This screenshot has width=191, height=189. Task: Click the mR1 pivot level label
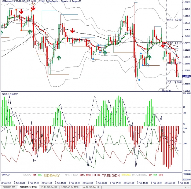(x=174, y=20)
